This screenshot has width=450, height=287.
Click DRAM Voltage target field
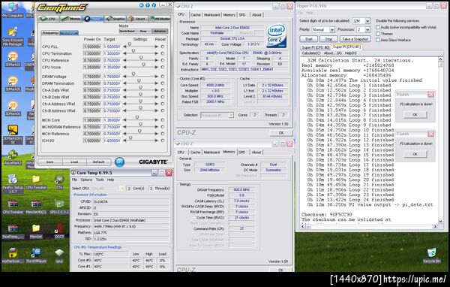pos(112,77)
